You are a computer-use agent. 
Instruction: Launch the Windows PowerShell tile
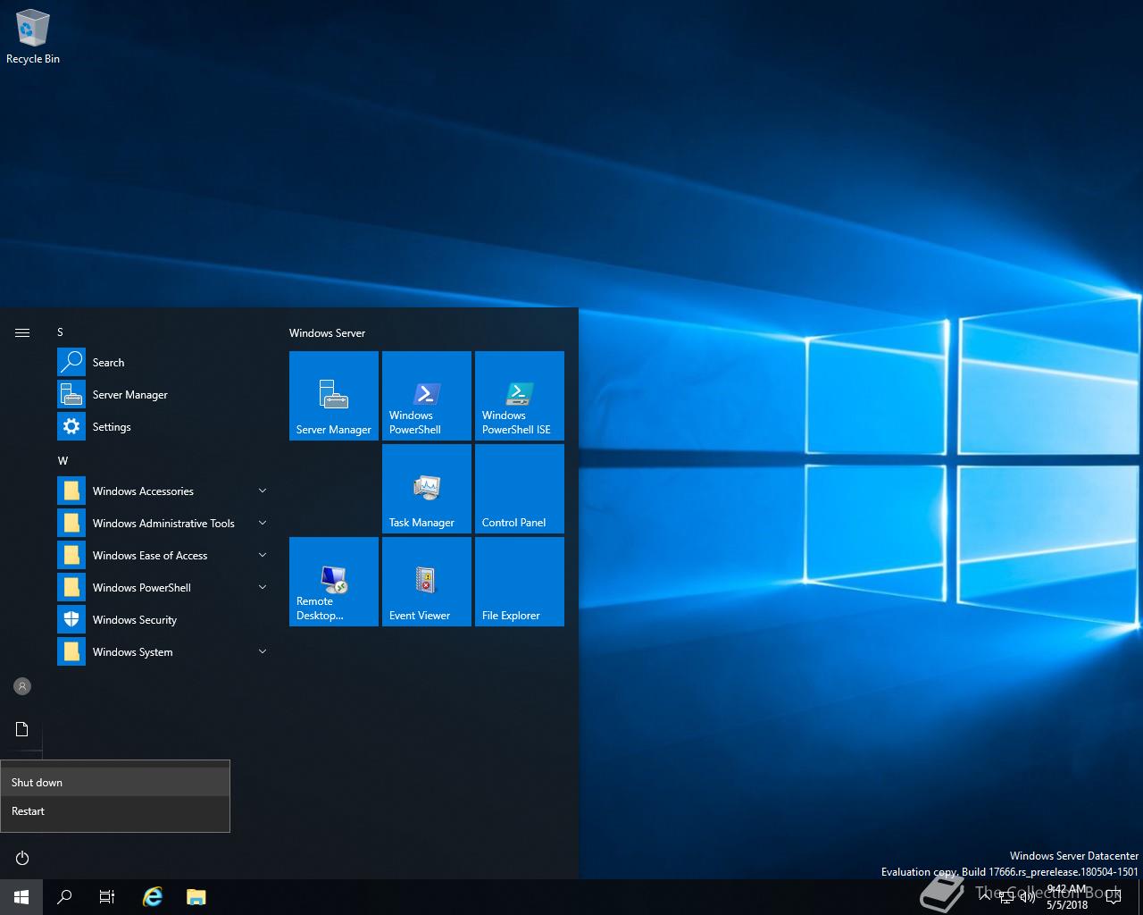(x=427, y=396)
